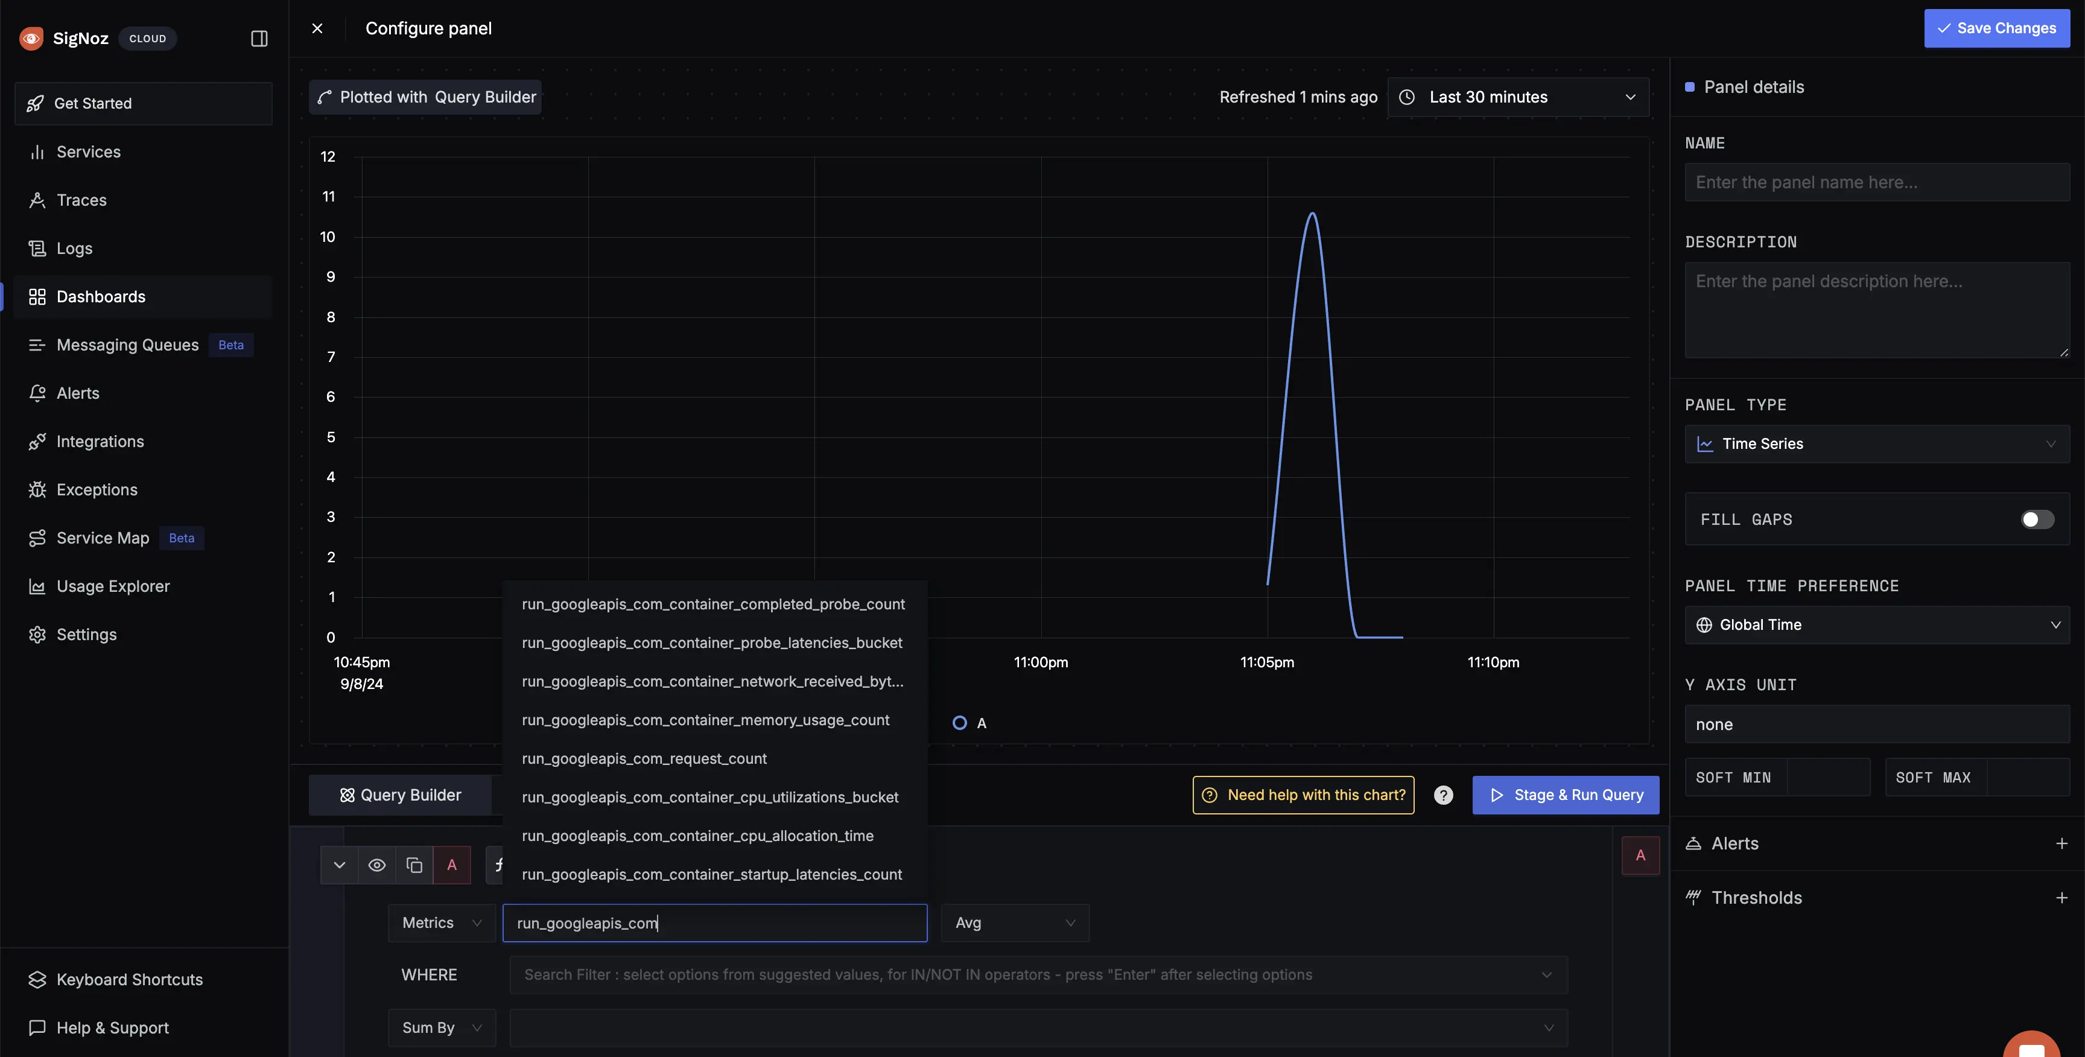
Task: Close the Configure panel with X
Action: point(317,28)
